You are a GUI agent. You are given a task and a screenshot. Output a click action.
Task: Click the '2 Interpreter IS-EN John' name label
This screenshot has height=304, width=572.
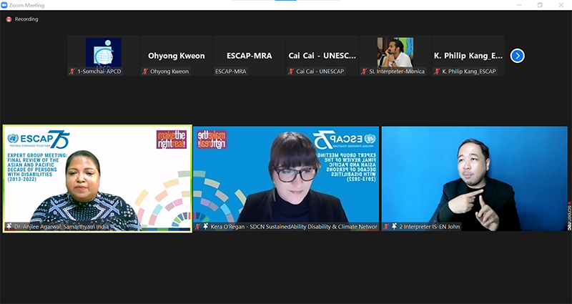430,227
